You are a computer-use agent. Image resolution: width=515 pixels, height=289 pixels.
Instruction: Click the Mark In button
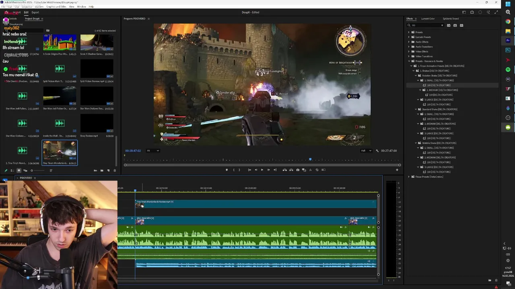coord(234,170)
